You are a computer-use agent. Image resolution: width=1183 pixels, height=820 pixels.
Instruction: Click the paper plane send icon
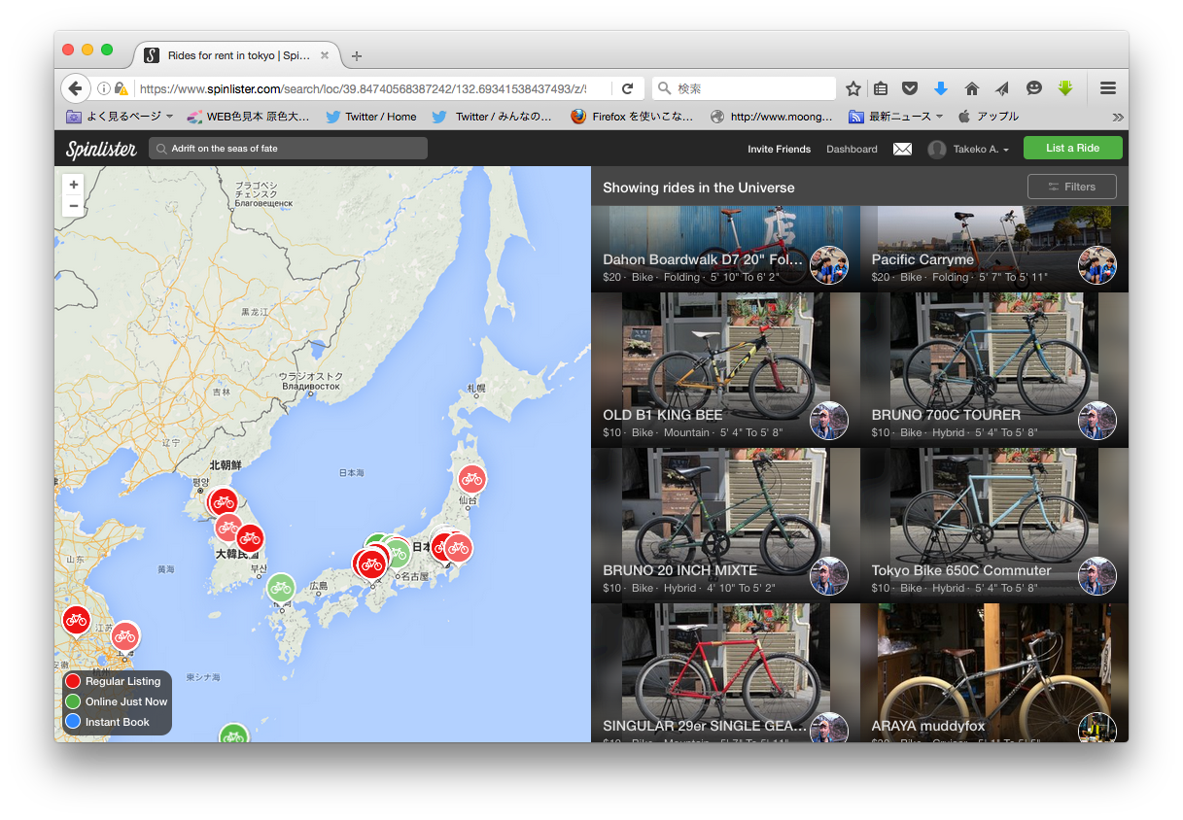[x=1002, y=88]
